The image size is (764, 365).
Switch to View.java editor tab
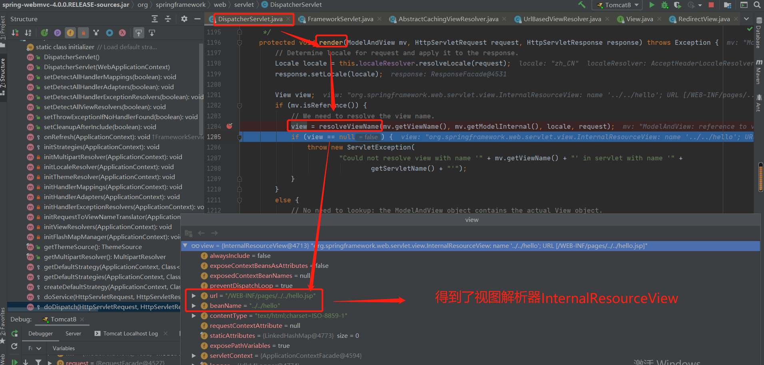pos(639,19)
